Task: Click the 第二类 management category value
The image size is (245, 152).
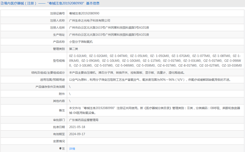Action: [x=73, y=49]
